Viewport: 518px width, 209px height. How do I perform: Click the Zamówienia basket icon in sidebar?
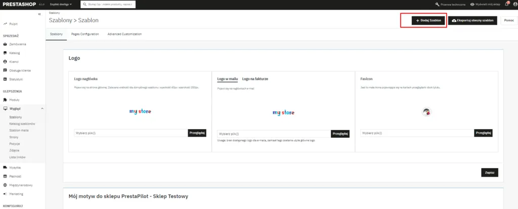pos(5,44)
